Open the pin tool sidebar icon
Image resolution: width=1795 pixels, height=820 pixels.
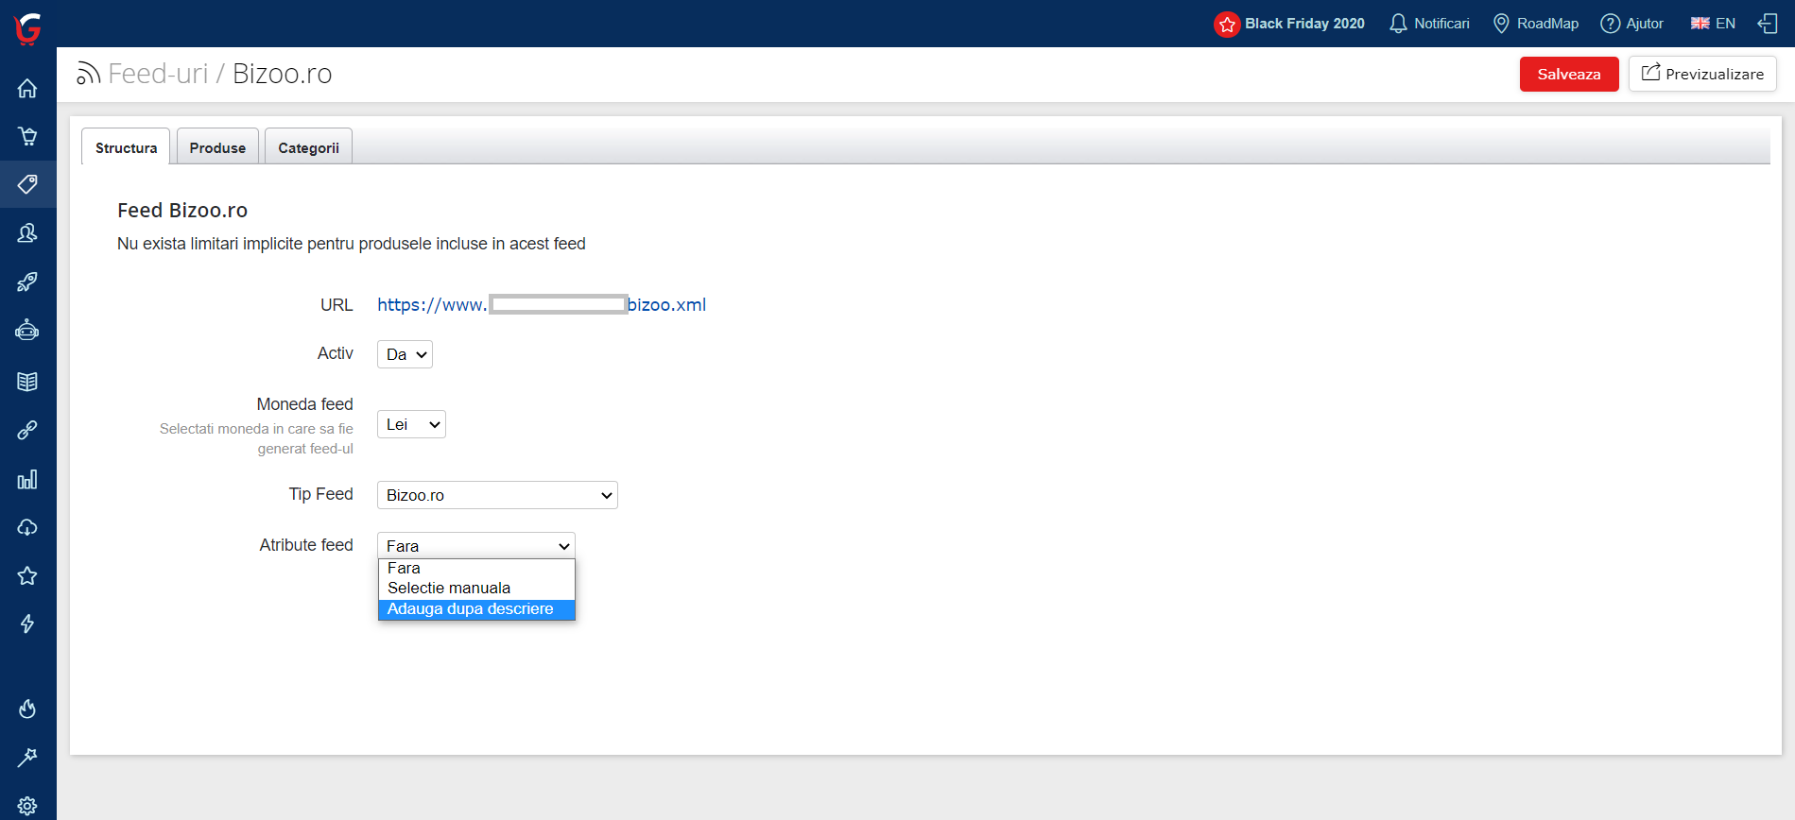click(27, 757)
